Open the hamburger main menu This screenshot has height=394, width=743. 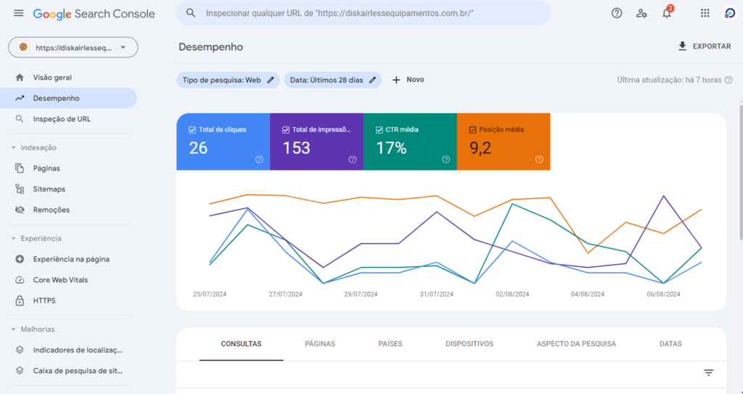click(18, 13)
